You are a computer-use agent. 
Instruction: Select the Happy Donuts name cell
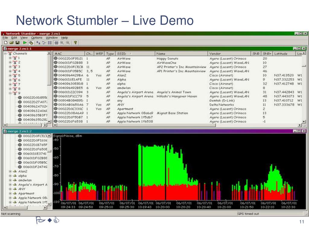(x=167, y=59)
